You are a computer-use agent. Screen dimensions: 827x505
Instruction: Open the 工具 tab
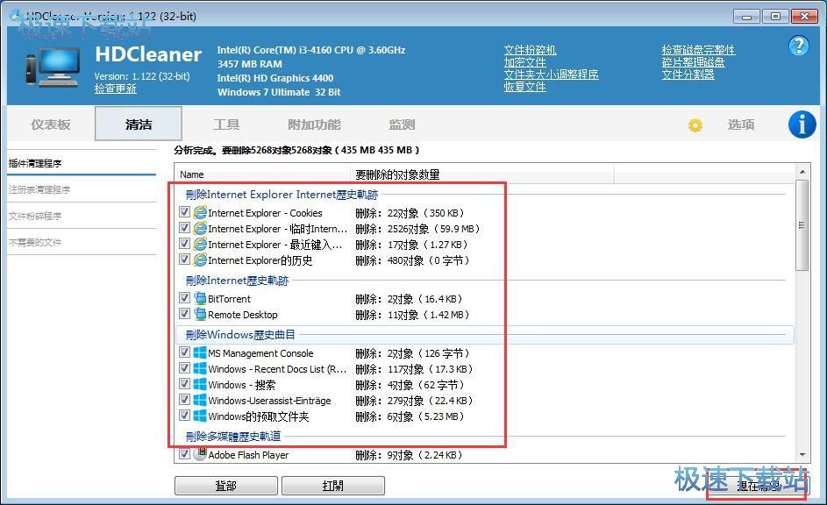[226, 124]
